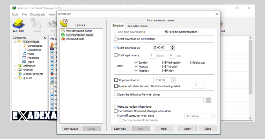The height and width of the screenshot is (139, 265).
Task: Click the Resume toolbar icon
Action: pos(36,24)
